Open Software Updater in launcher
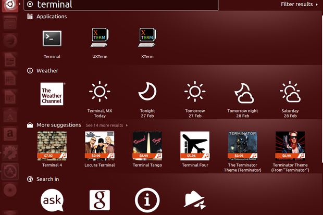This screenshot has width=323, height=215. 10,171
